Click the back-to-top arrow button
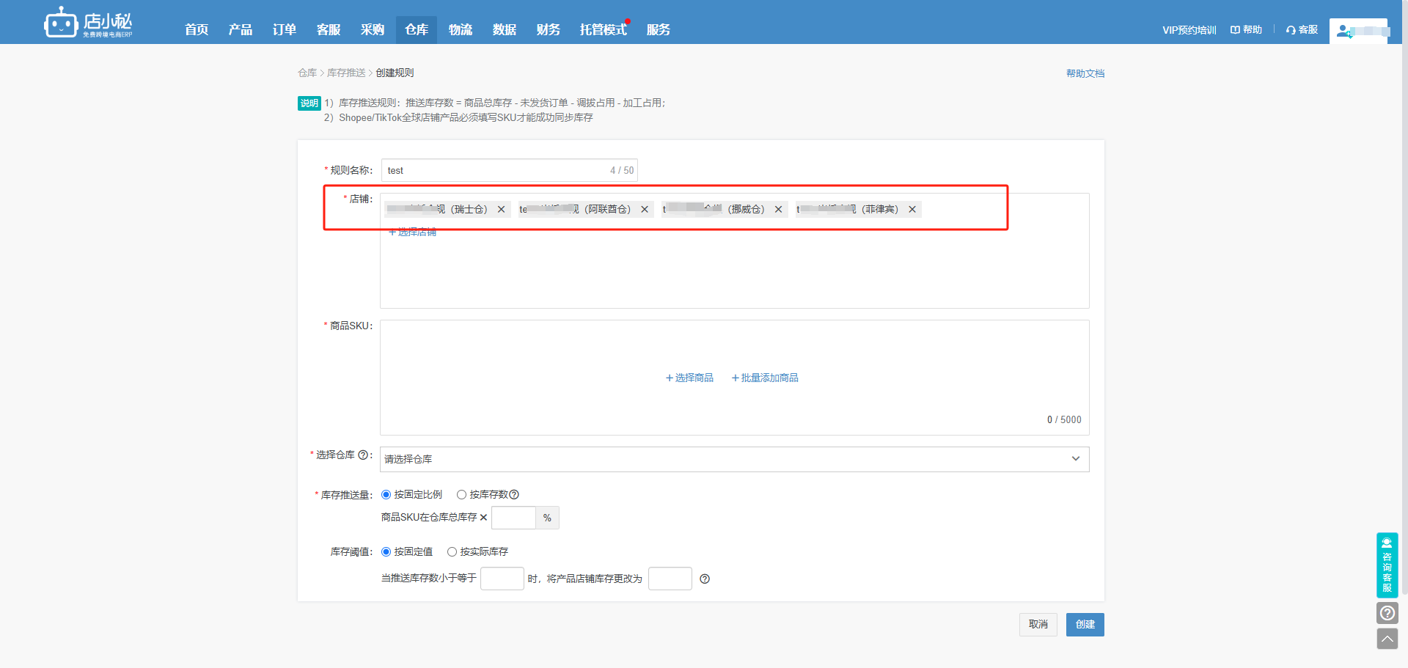This screenshot has height=668, width=1408. (1387, 639)
